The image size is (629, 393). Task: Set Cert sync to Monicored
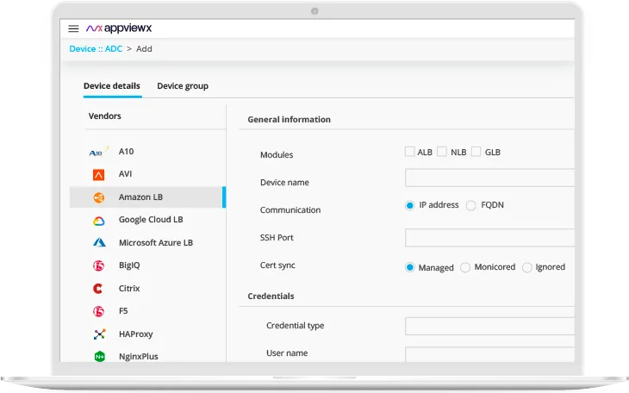click(465, 267)
